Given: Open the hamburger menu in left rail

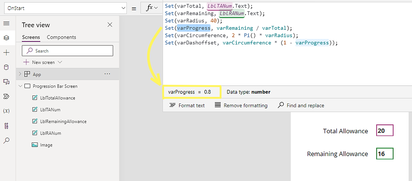Looking at the screenshot, I should pyautogui.click(x=6, y=23).
